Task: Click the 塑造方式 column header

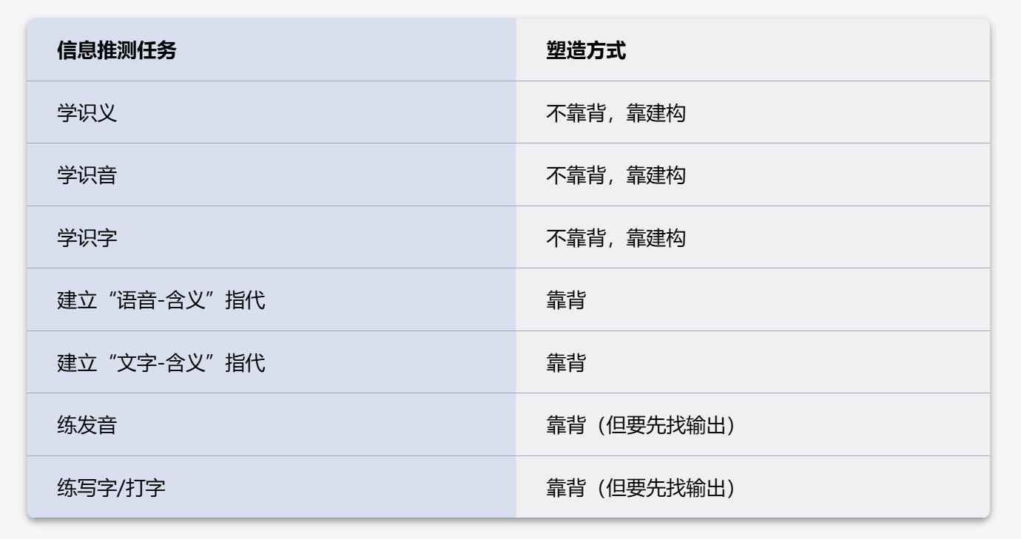Action: click(752, 50)
